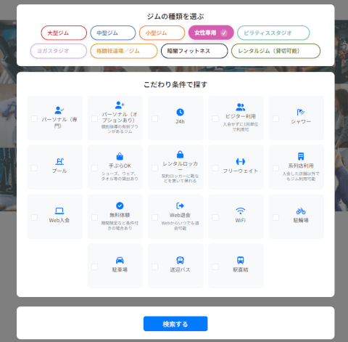
Task: Choose the レンタルジム(貸切可能) chip
Action: (275, 51)
